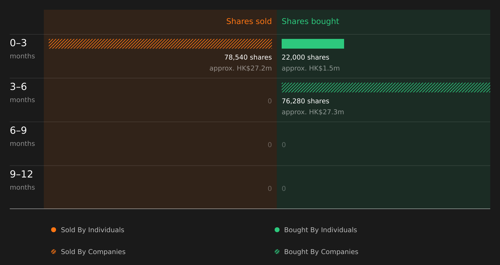Click the Shares bought column header
The image size is (500, 265).
[310, 22]
